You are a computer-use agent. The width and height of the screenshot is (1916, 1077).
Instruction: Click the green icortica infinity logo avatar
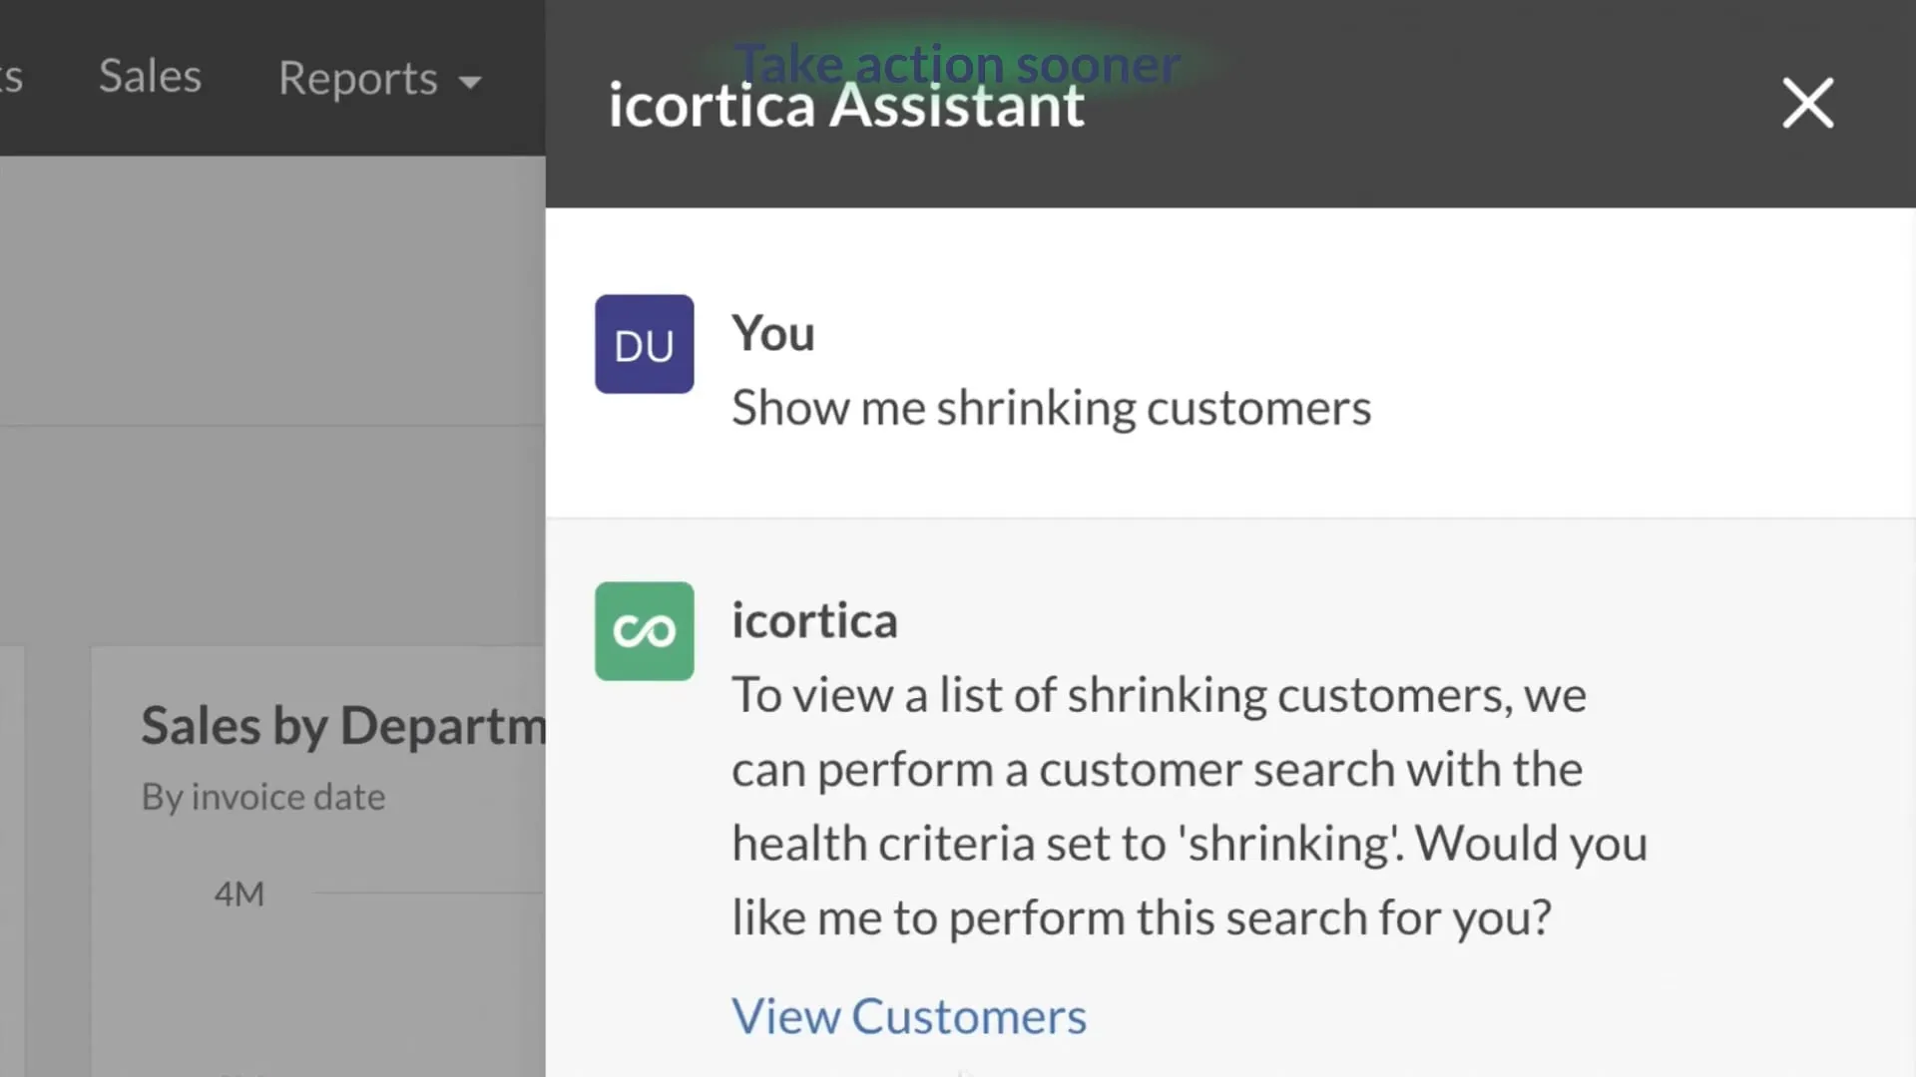[644, 631]
